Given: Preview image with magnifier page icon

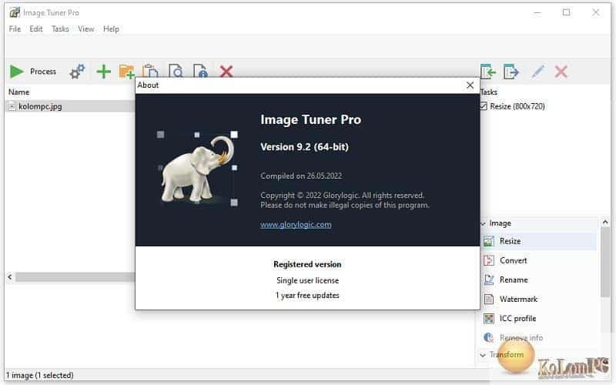Looking at the screenshot, I should pyautogui.click(x=176, y=72).
